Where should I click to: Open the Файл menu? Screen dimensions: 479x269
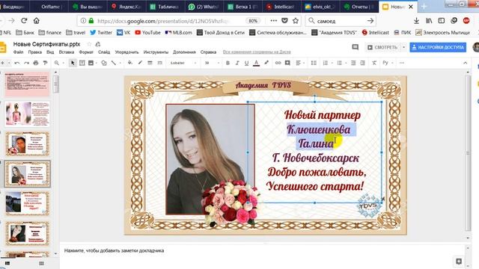click(x=18, y=52)
